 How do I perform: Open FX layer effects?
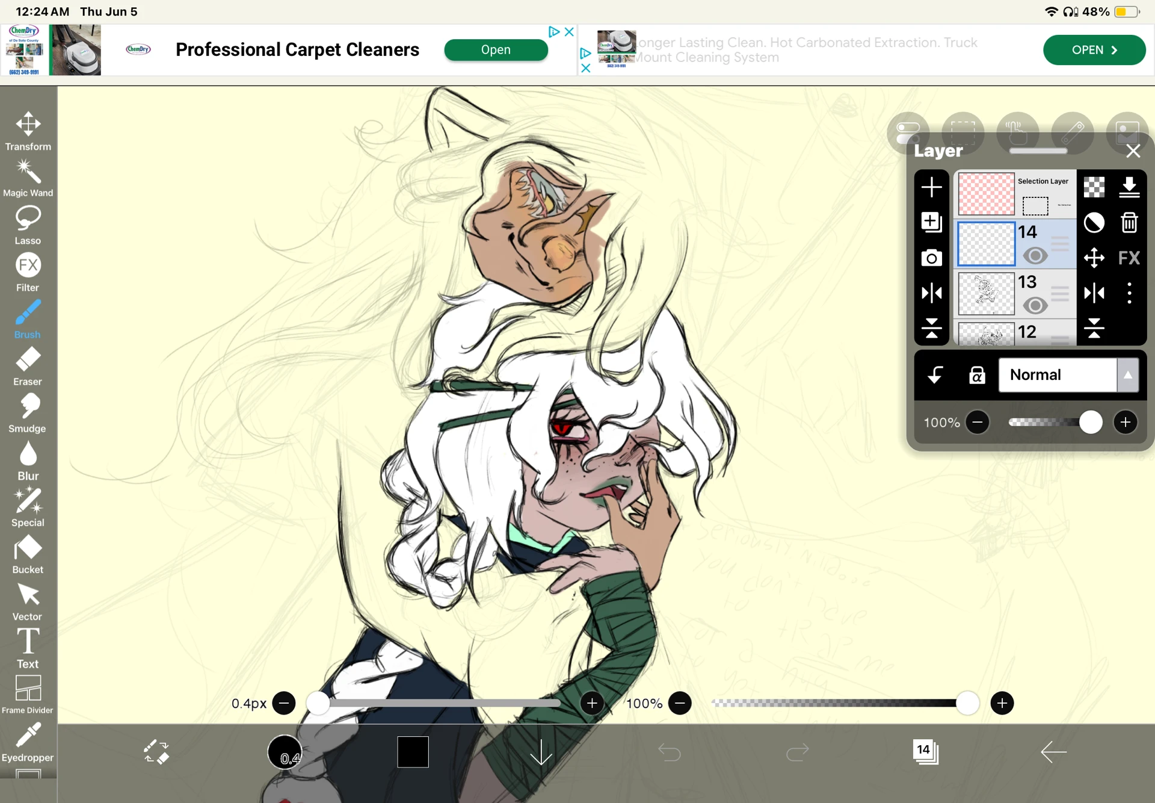(x=1130, y=258)
